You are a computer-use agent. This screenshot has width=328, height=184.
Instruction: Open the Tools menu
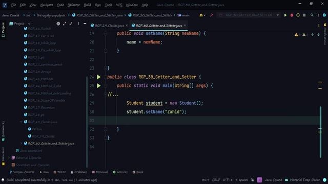(x=108, y=5)
